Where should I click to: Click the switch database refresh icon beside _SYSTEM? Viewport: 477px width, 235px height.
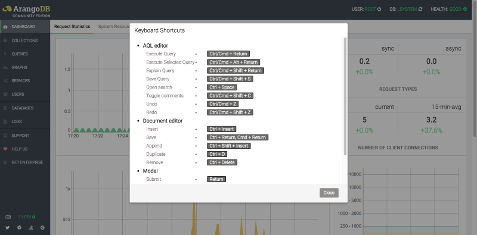[420, 9]
